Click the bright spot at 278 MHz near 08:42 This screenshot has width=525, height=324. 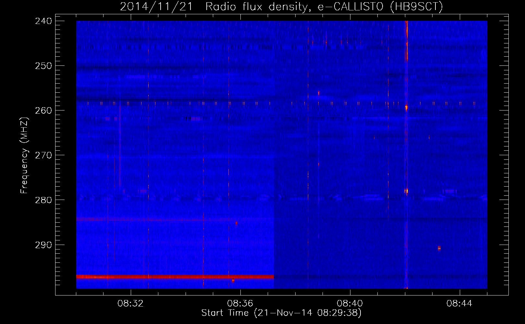coord(406,191)
